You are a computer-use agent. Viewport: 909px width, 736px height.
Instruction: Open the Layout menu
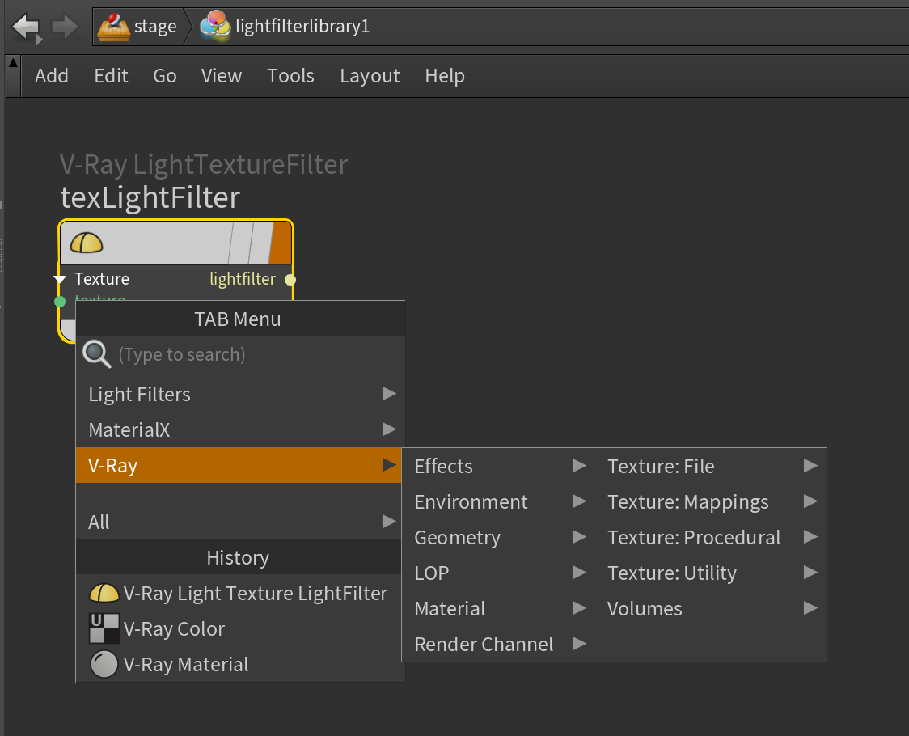click(x=370, y=76)
